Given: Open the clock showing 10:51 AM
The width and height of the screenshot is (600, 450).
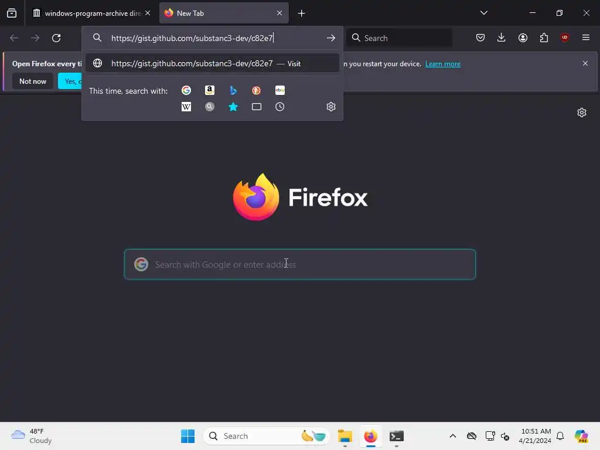Looking at the screenshot, I should [535, 436].
